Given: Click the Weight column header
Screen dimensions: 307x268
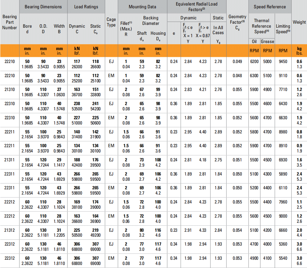Looking at the screenshot, I should 299,22.
